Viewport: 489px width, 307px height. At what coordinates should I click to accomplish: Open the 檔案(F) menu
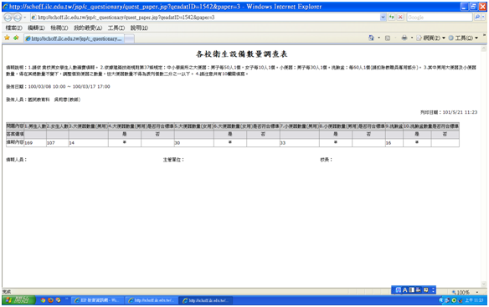click(13, 28)
